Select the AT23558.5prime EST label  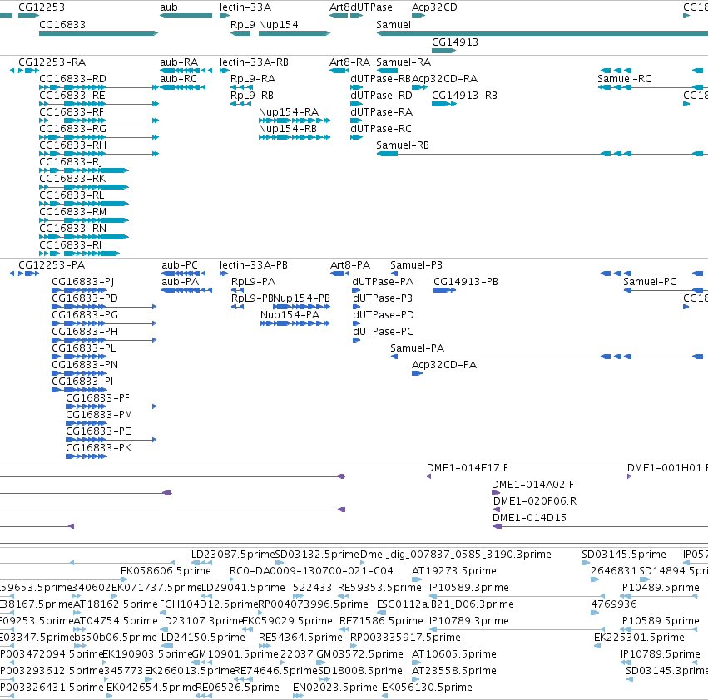(453, 671)
